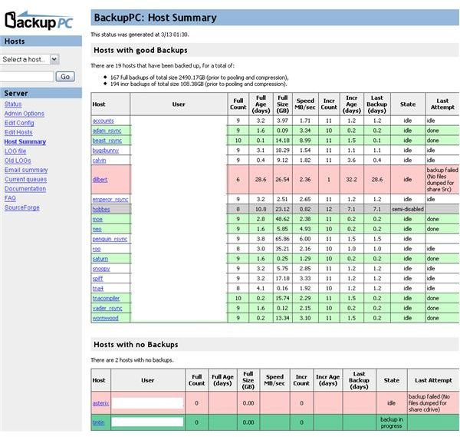Open host tna4
Image resolution: width=460 pixels, height=437 pixels.
tap(98, 288)
